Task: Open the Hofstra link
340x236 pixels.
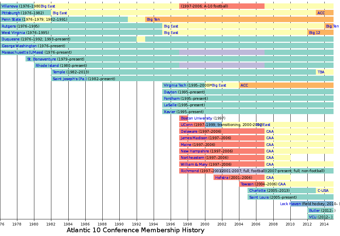Action: 222,178
